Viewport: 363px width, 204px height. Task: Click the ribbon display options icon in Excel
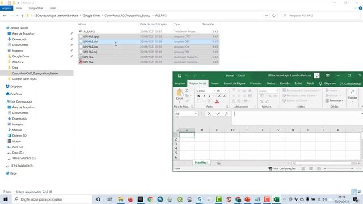click(327, 75)
